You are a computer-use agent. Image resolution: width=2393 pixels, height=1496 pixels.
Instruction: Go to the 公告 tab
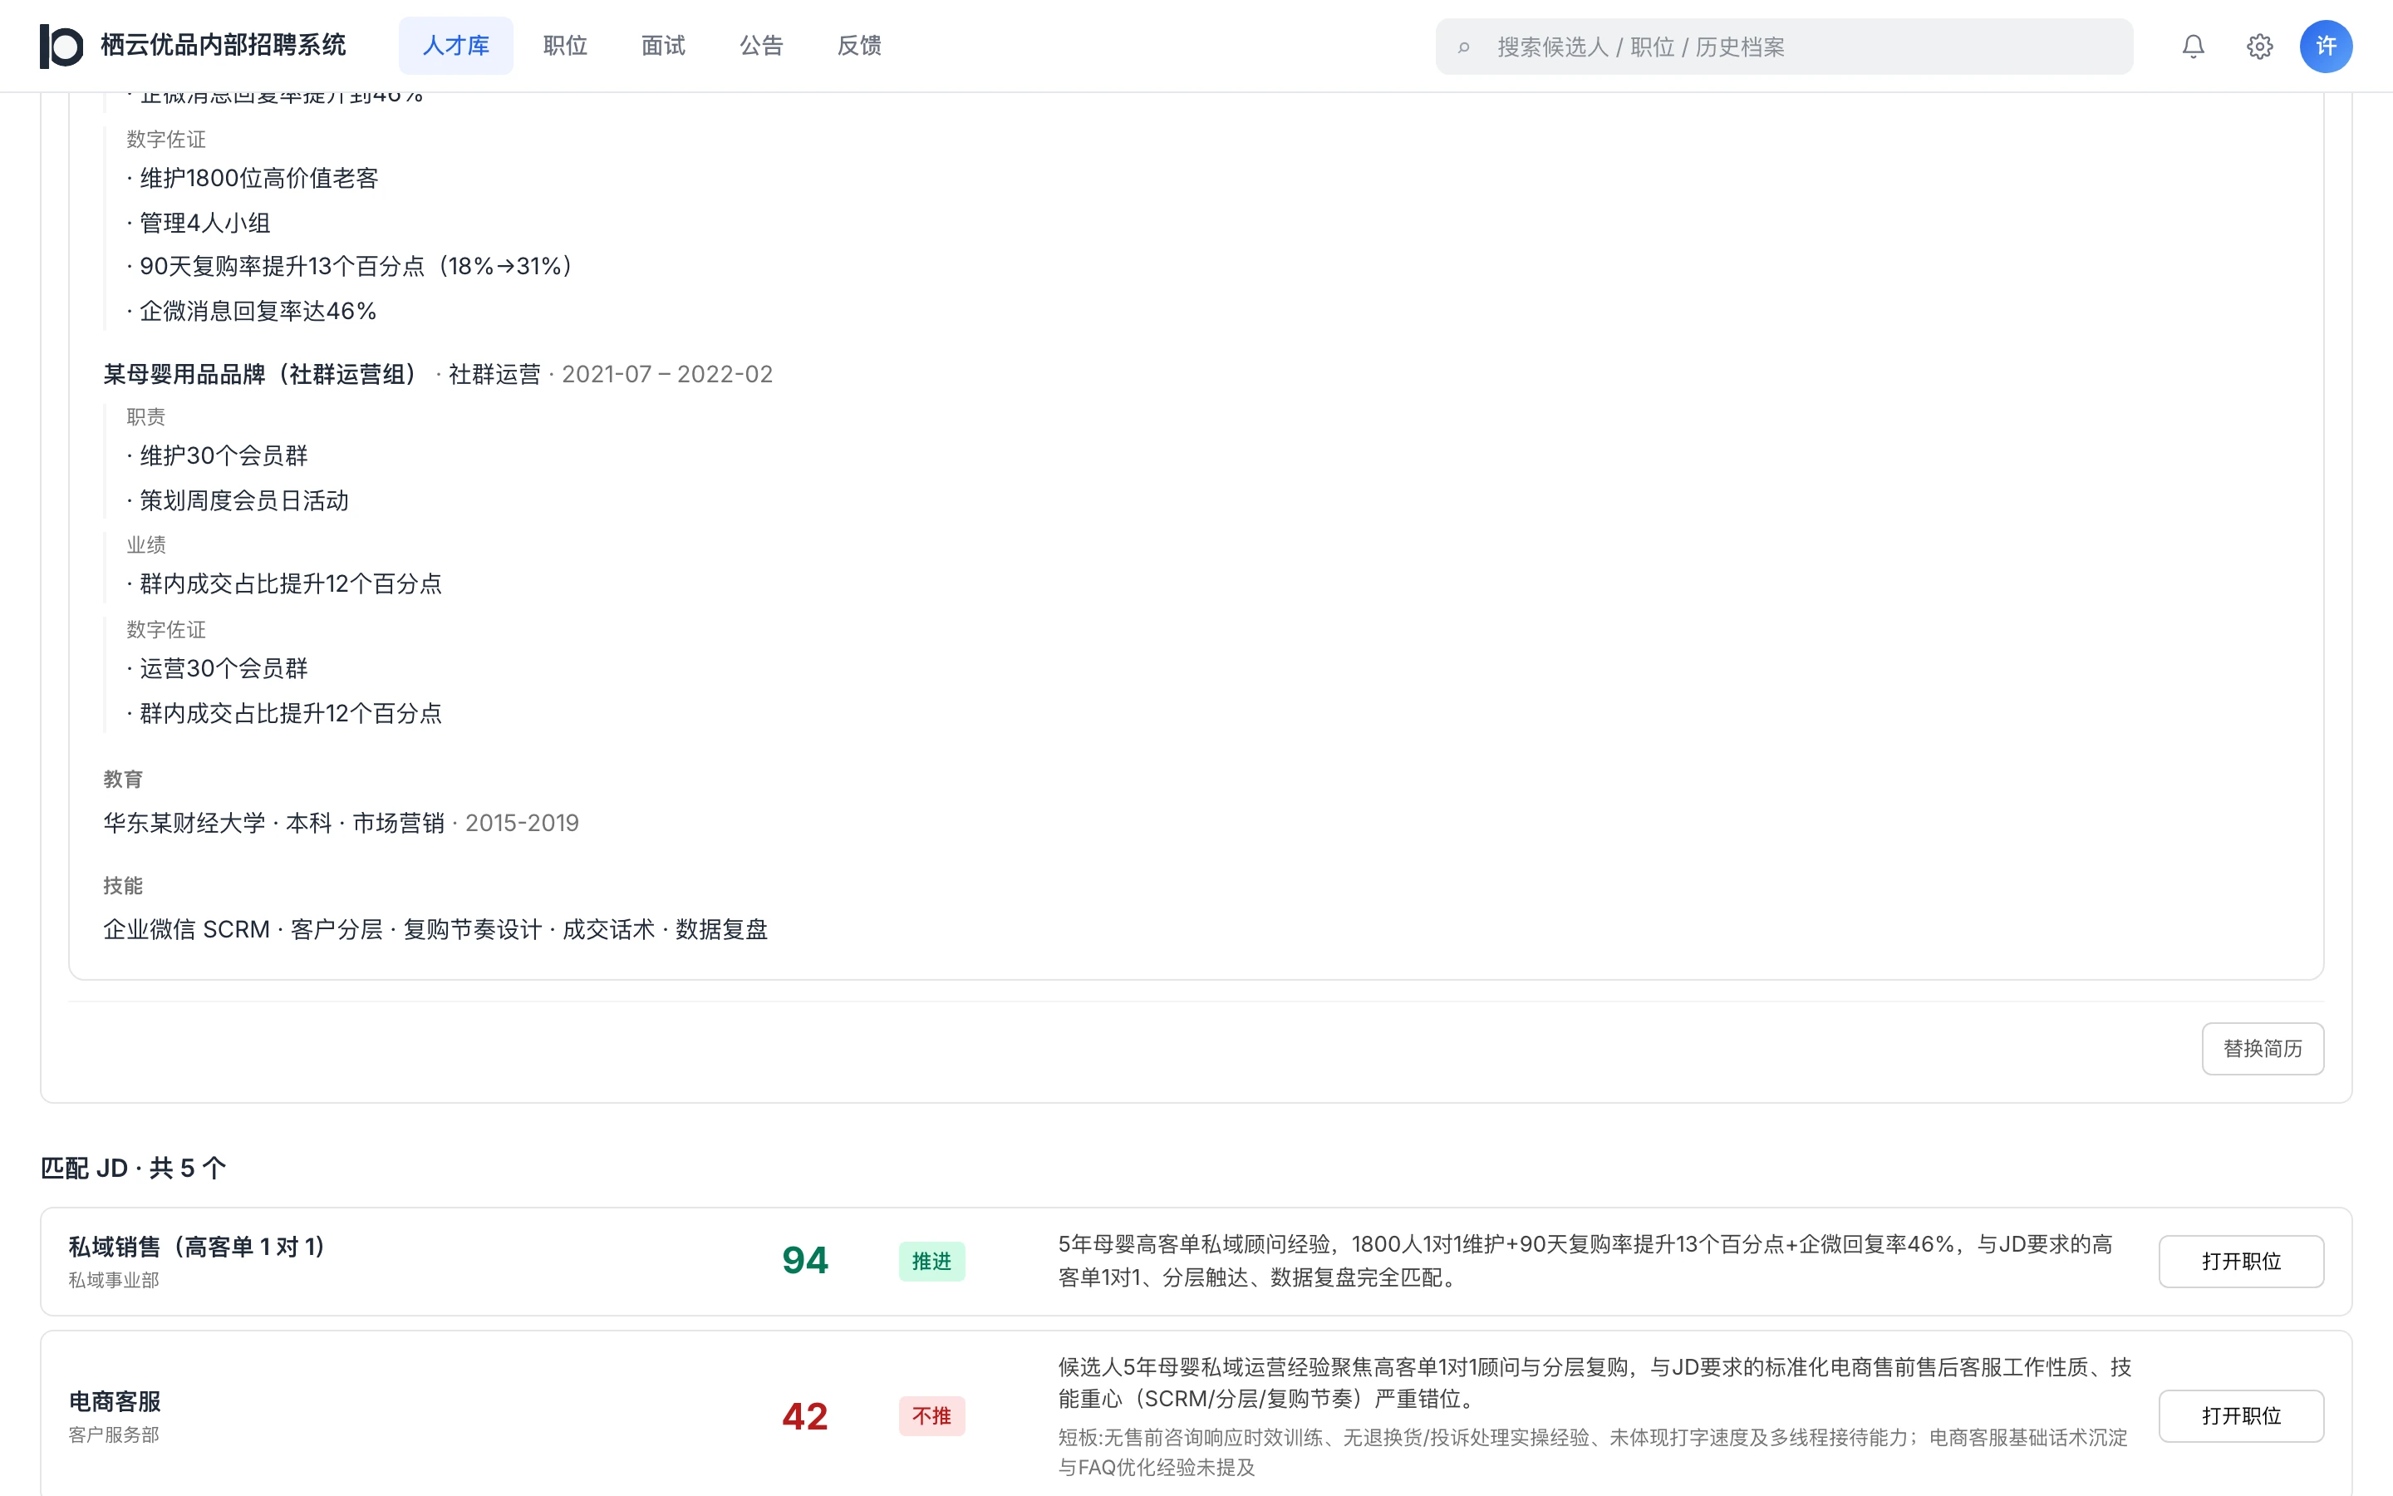[761, 46]
